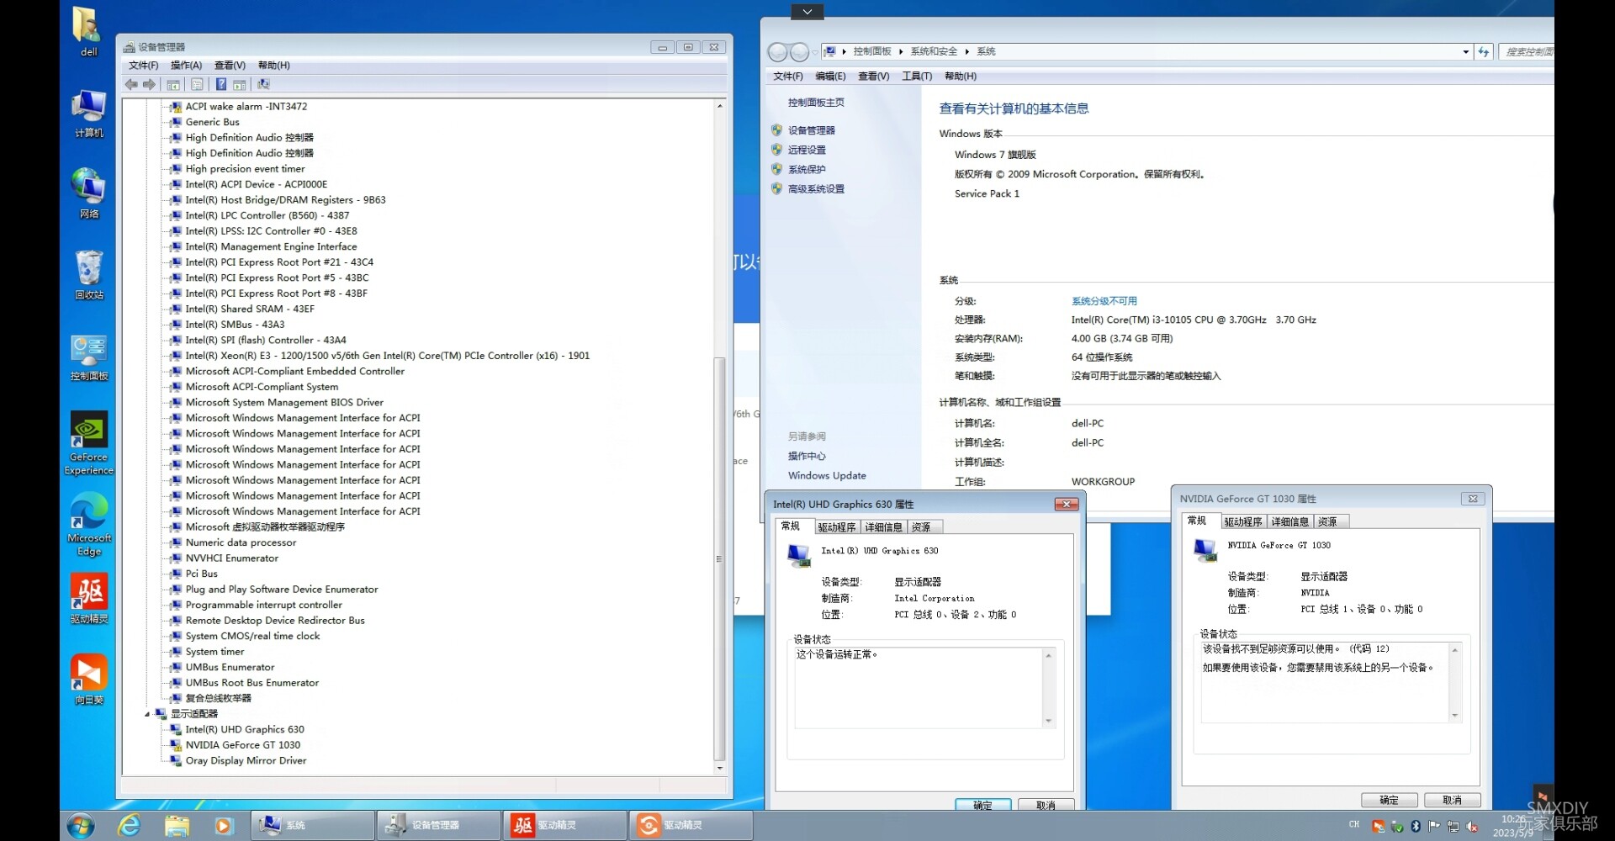The image size is (1615, 841).
Task: Select NVIDIA GeForce GT 1030 in device tree
Action: click(x=242, y=745)
